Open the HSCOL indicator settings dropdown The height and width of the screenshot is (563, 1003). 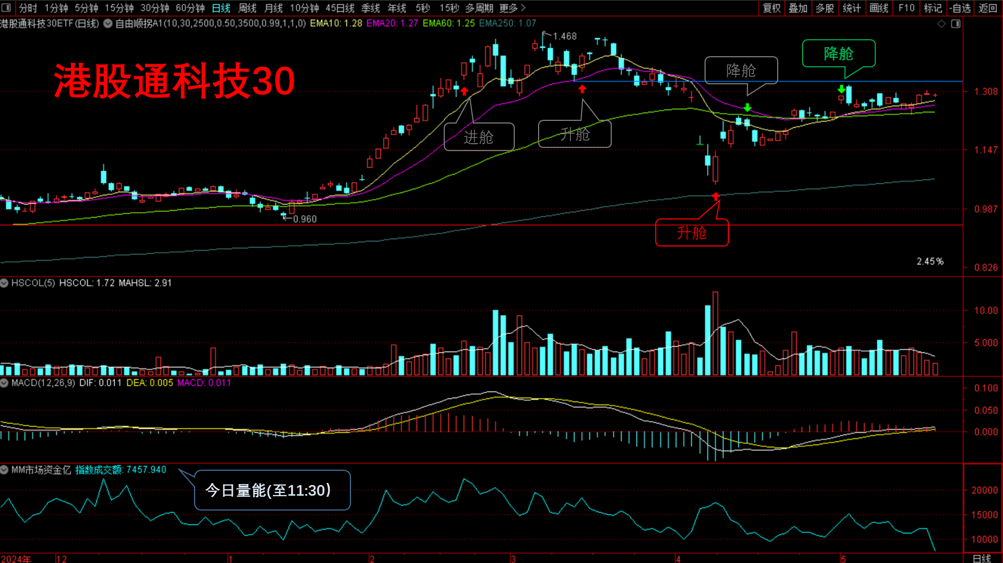pos(4,283)
